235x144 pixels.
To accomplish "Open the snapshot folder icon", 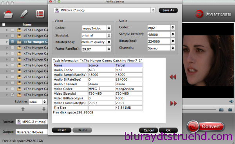I will [230, 110].
